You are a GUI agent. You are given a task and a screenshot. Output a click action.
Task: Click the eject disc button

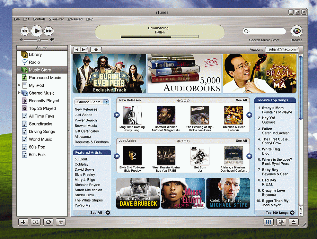pyautogui.click(x=294, y=222)
